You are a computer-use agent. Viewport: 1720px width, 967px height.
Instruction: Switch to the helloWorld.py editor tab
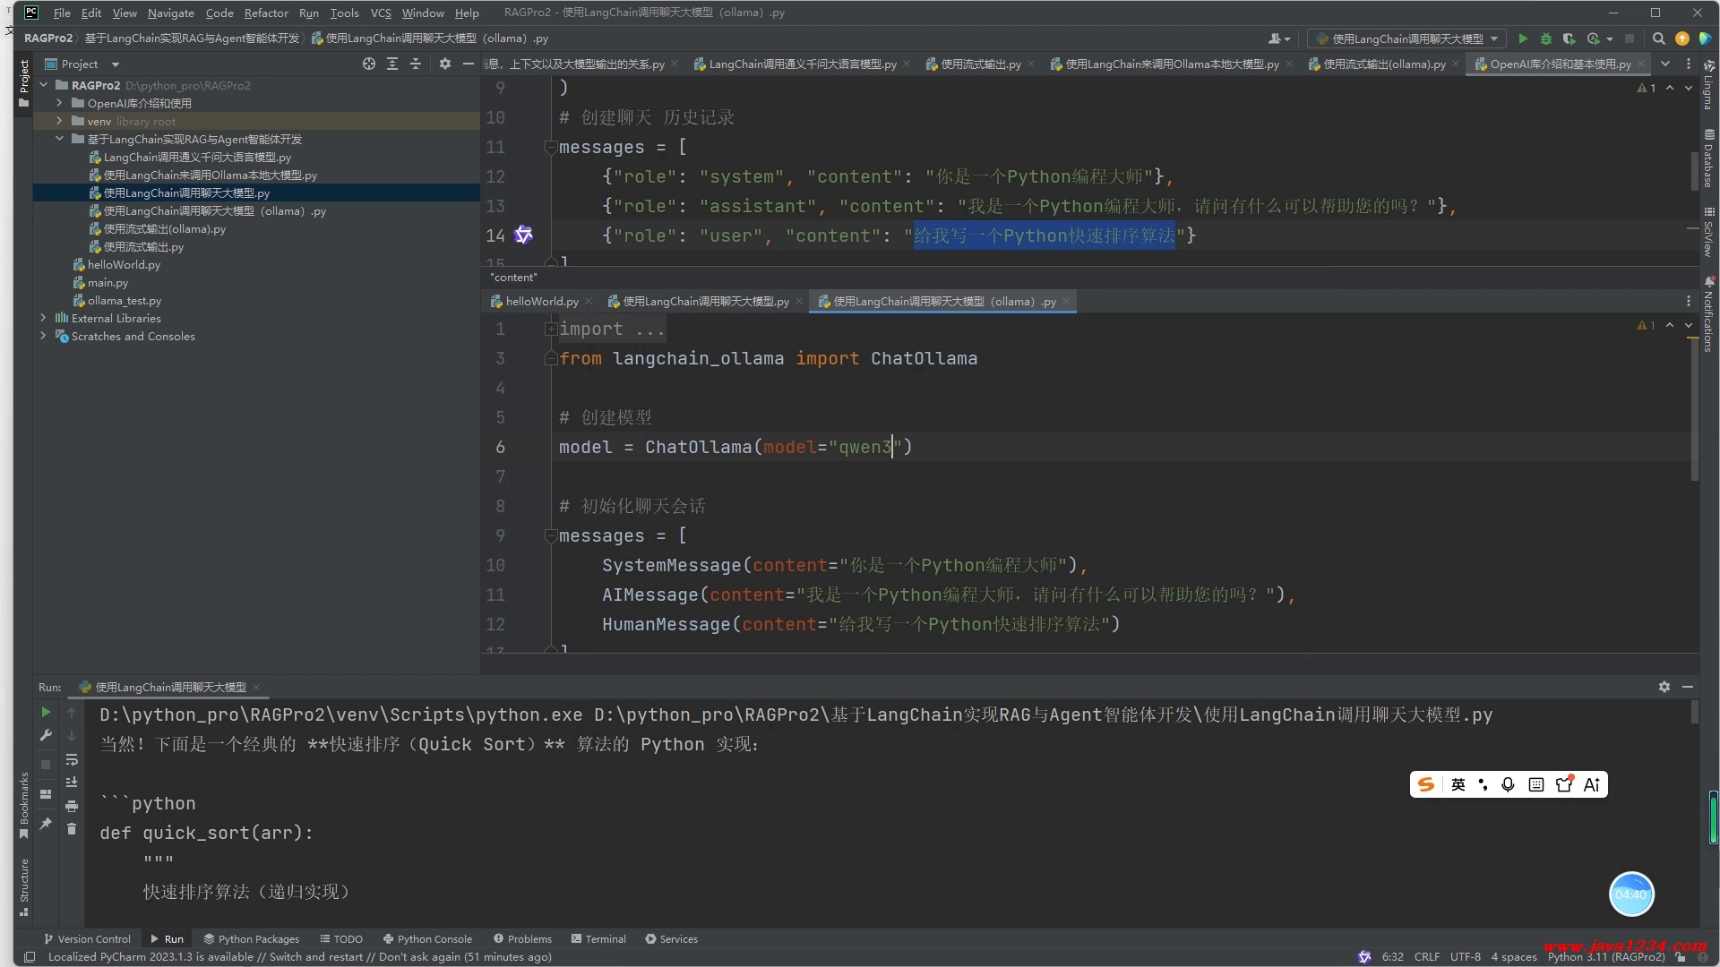click(x=540, y=302)
